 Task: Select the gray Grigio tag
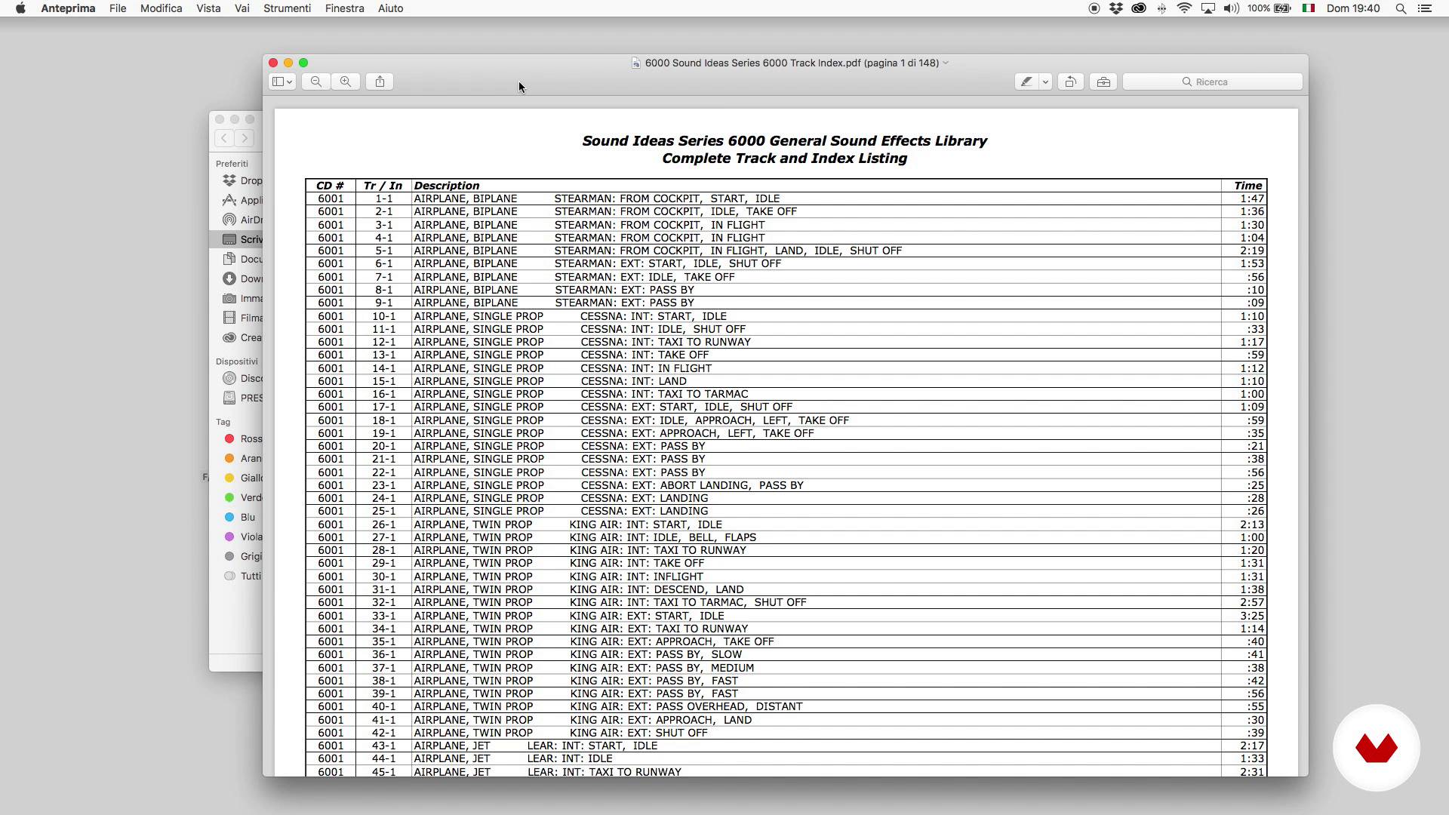click(x=236, y=557)
